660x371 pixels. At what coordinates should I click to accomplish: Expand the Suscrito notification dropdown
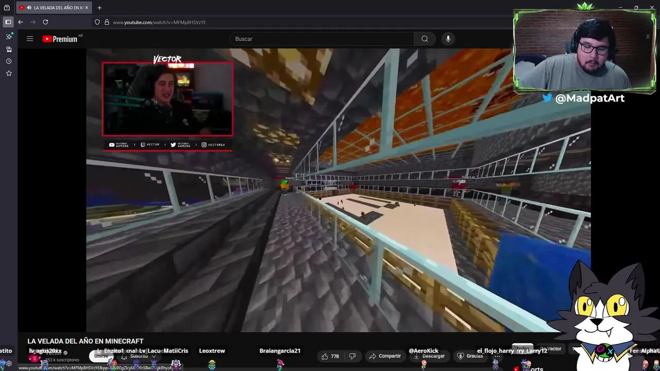139,356
